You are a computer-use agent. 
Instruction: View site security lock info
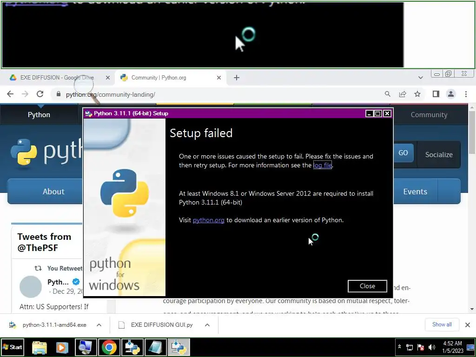tap(59, 94)
